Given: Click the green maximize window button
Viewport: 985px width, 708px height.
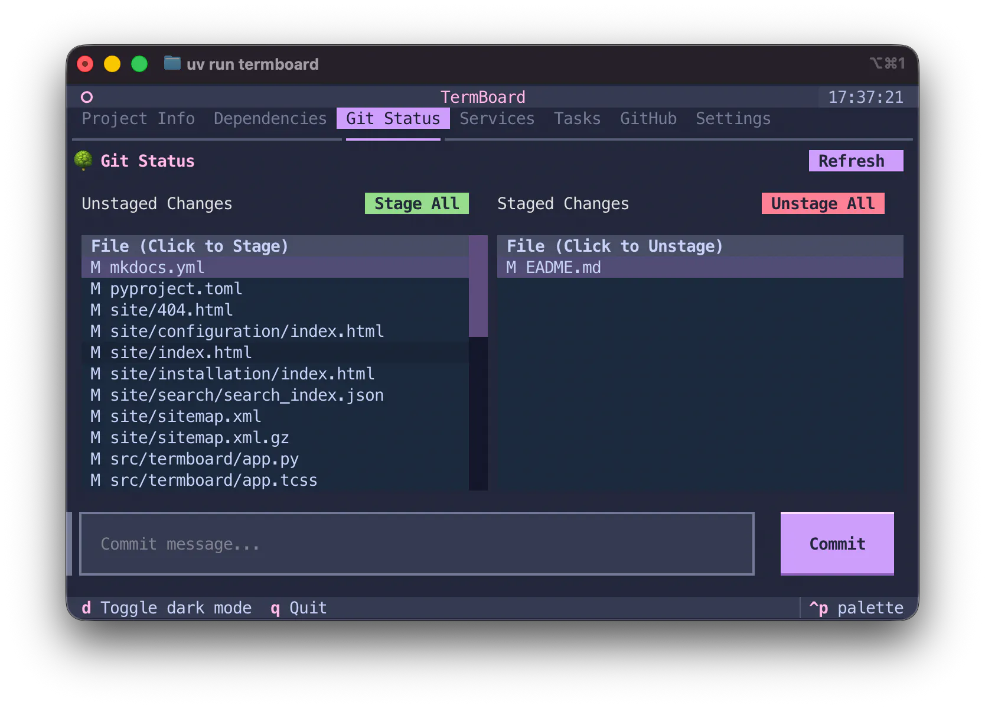Looking at the screenshot, I should 139,63.
